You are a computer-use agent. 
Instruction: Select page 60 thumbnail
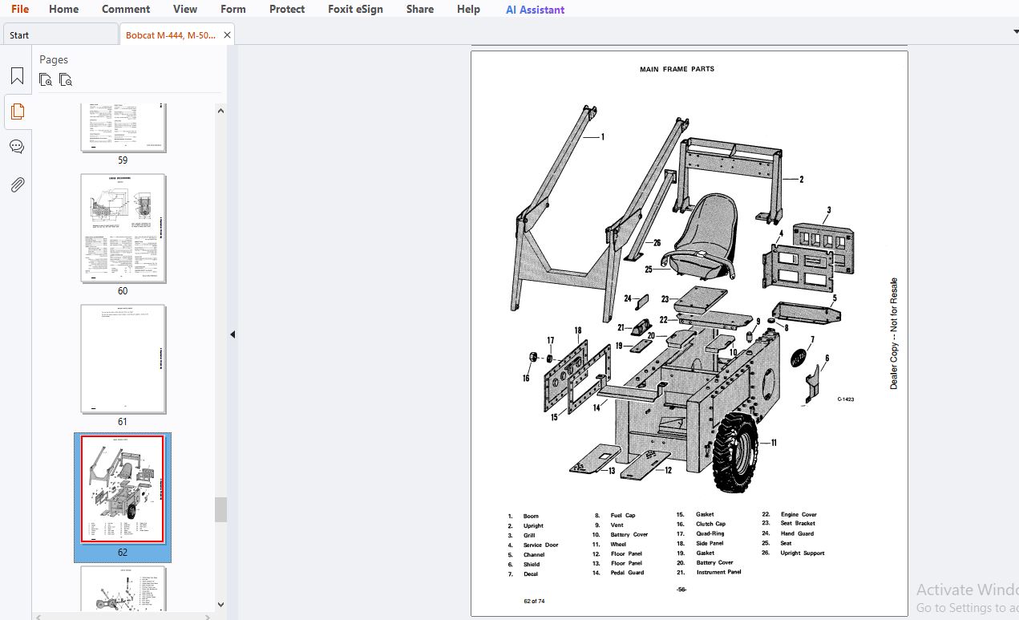pos(123,229)
